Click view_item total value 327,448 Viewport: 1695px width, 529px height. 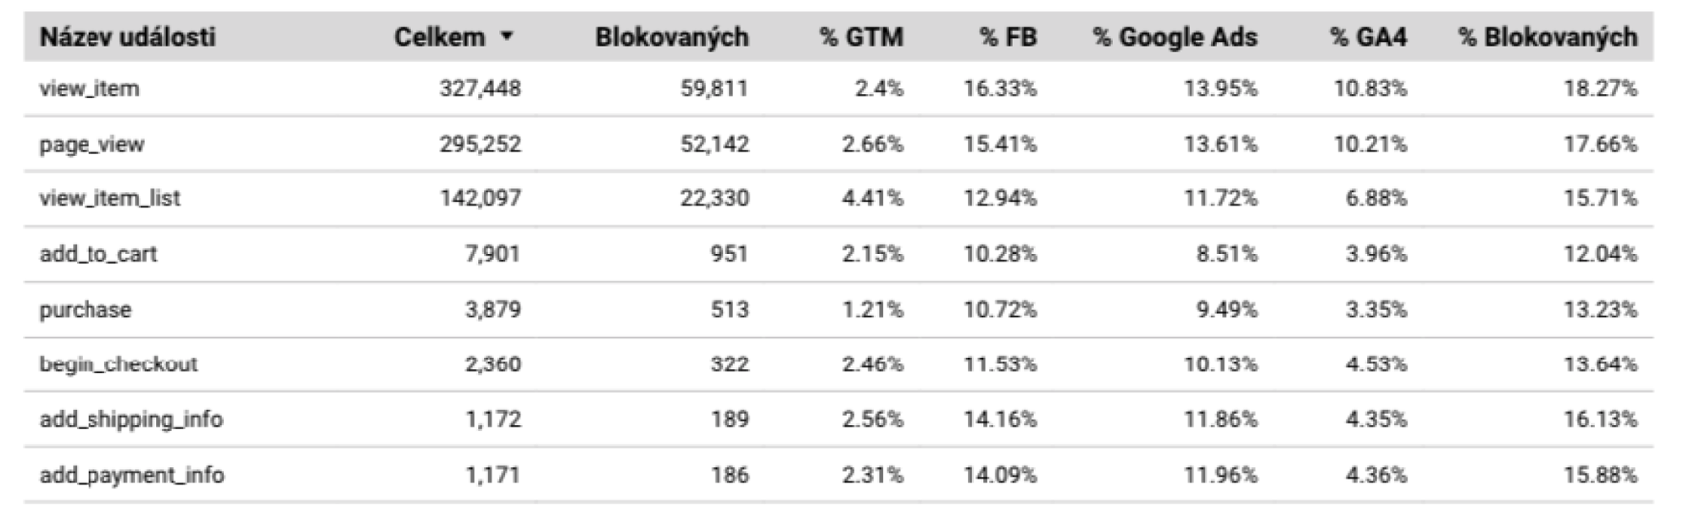(x=480, y=89)
